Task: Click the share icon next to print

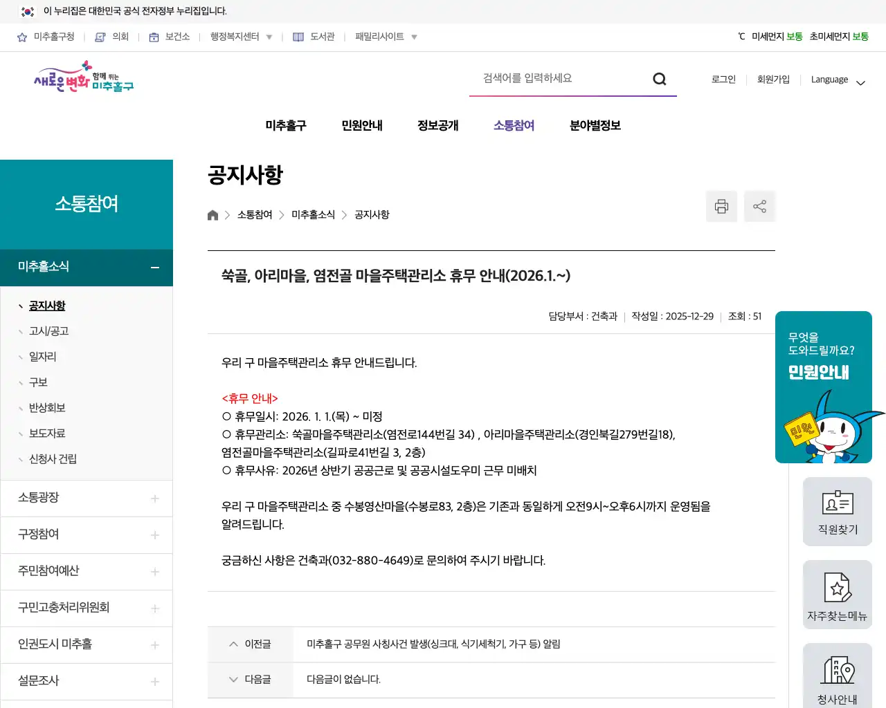Action: [759, 206]
